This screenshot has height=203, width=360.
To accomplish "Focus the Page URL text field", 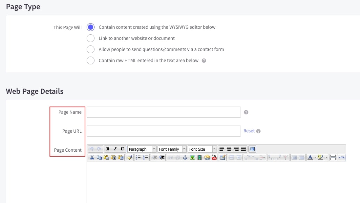I will click(x=163, y=131).
